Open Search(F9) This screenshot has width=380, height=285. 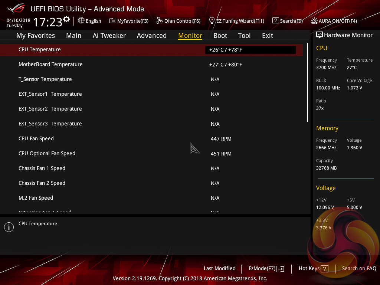(288, 21)
